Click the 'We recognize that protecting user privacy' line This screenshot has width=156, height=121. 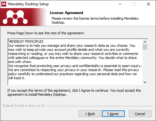coord(75,66)
